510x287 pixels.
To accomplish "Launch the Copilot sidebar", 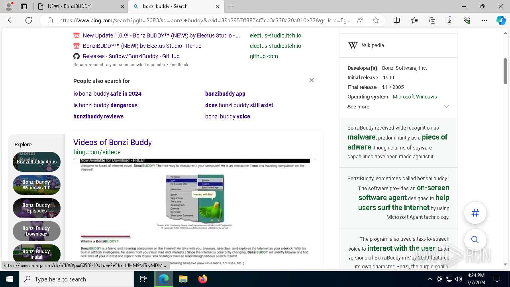I will click(501, 20).
